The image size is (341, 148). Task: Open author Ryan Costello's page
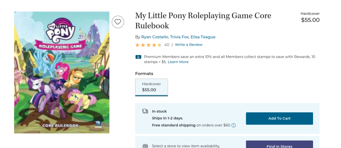154,37
